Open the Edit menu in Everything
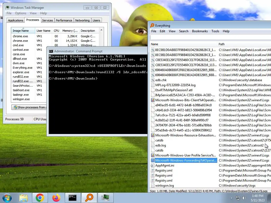 pos(162,31)
